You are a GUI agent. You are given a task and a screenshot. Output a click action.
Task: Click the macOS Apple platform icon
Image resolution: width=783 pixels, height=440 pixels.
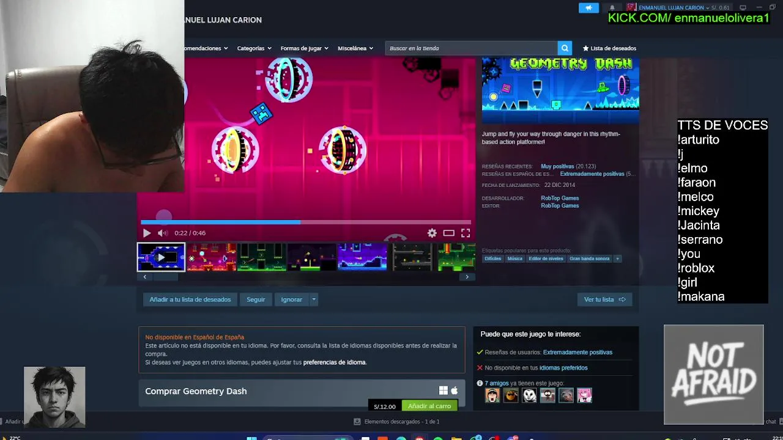(x=454, y=391)
